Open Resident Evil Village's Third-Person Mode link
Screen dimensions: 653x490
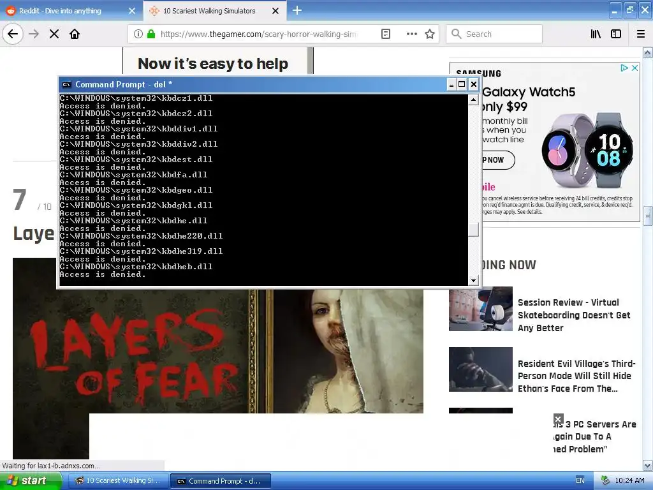coord(576,376)
